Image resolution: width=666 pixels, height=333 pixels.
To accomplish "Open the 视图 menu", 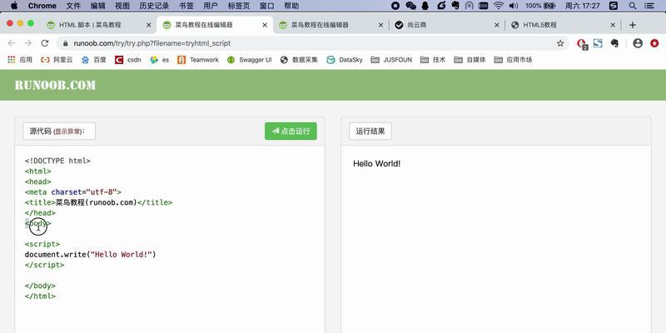I will 122,6.
